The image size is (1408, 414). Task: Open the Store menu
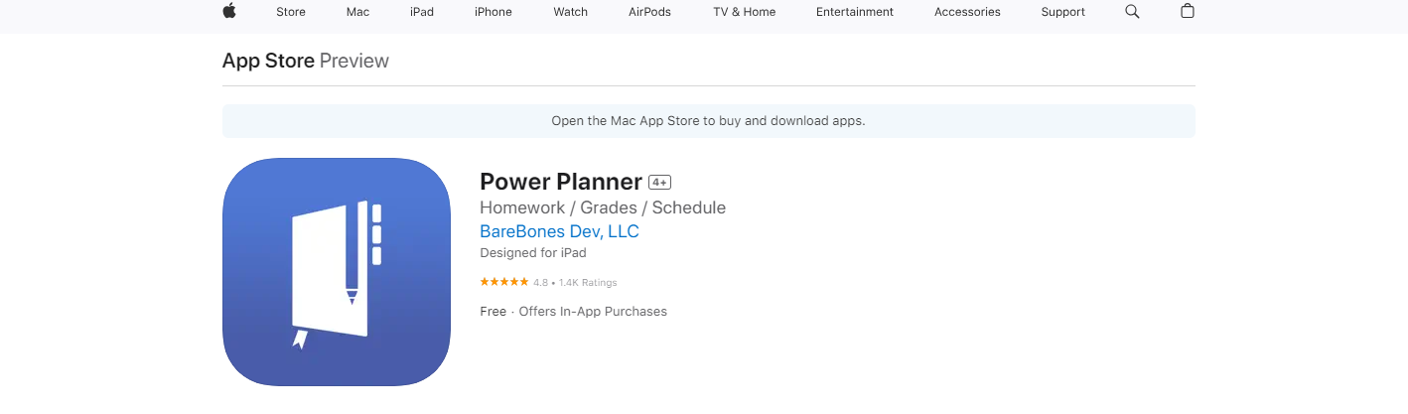(290, 12)
